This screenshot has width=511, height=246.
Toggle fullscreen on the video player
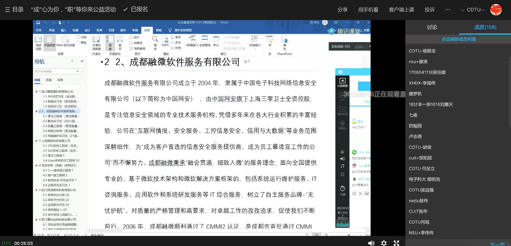point(396,243)
